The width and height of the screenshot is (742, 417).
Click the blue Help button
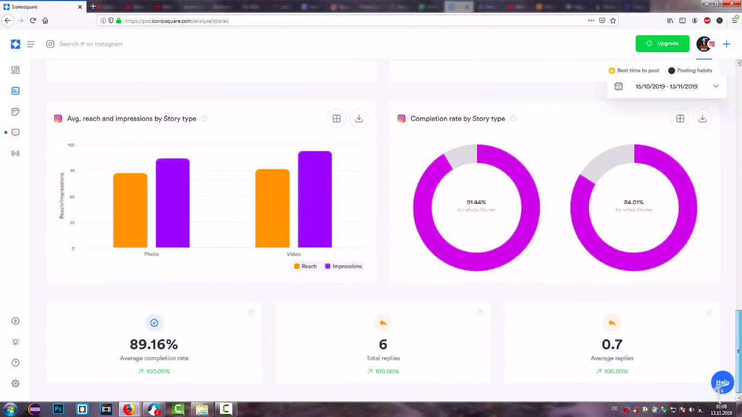[x=722, y=382]
